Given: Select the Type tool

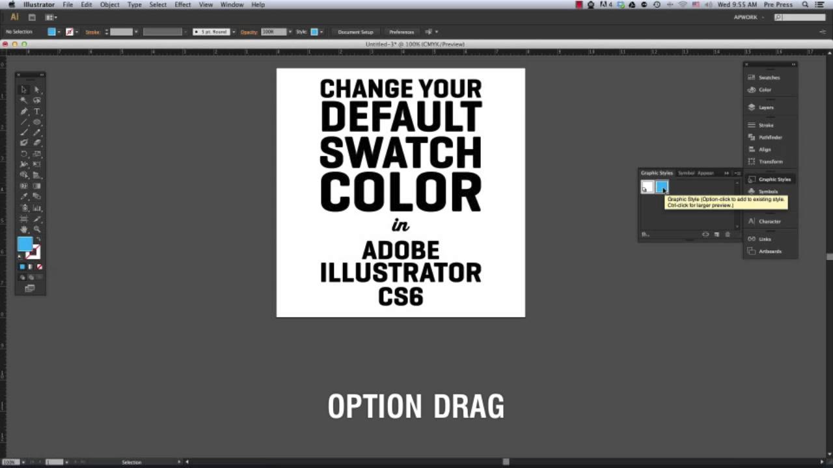Looking at the screenshot, I should pyautogui.click(x=36, y=111).
